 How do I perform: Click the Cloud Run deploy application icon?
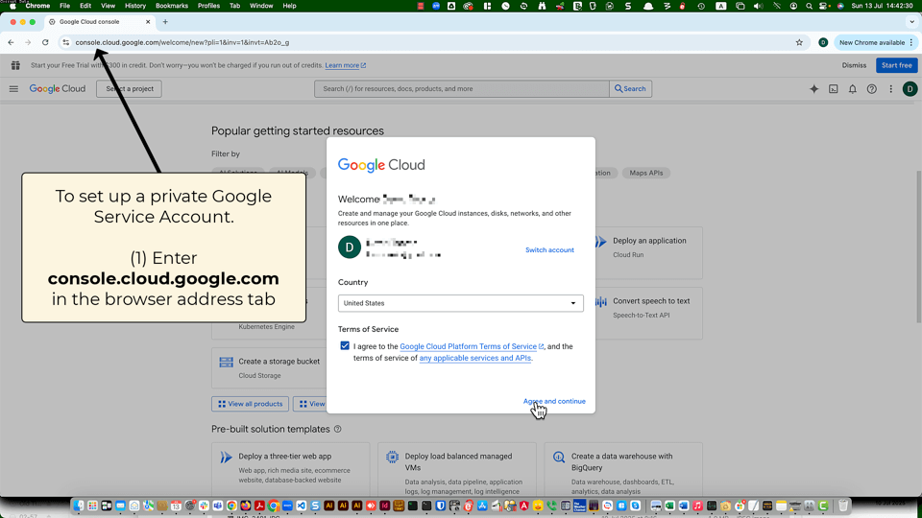(x=600, y=242)
